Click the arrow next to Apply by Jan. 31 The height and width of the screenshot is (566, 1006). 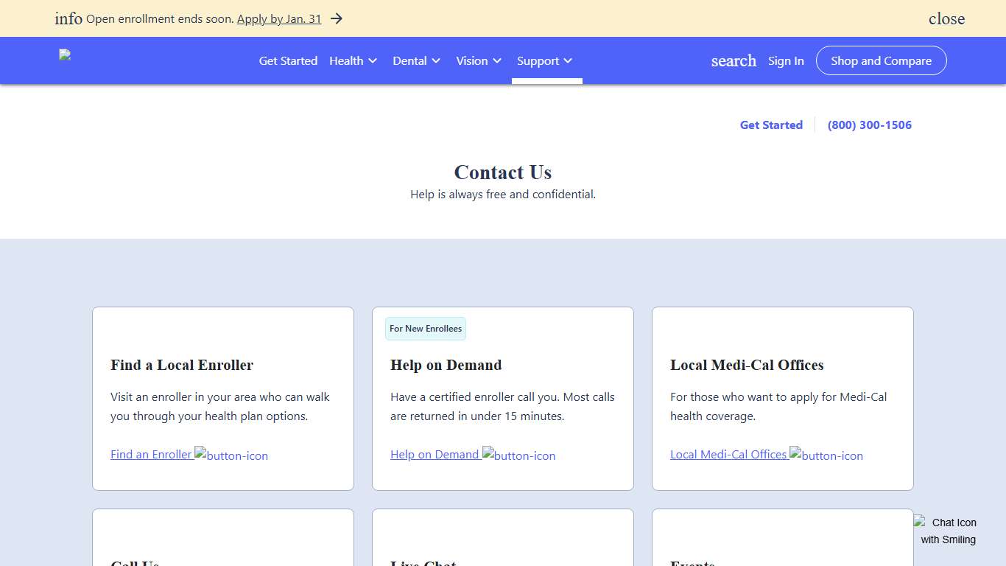click(x=337, y=18)
